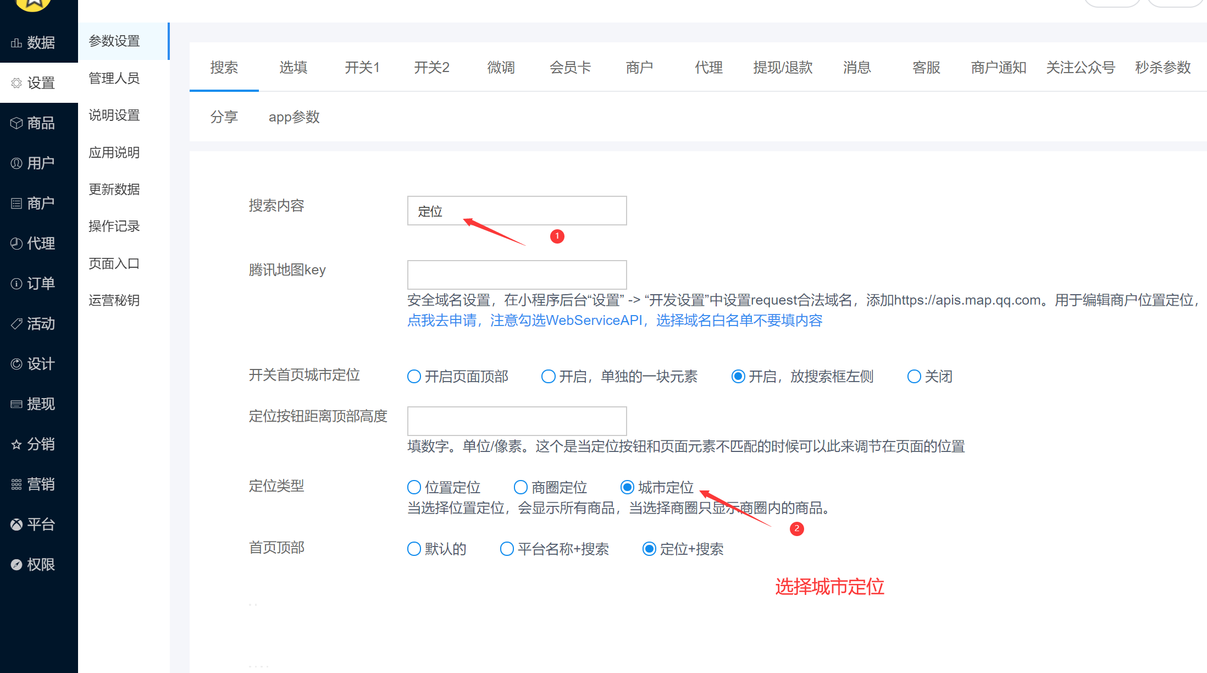Click the 商品 cube icon
The height and width of the screenshot is (673, 1207).
coord(16,123)
